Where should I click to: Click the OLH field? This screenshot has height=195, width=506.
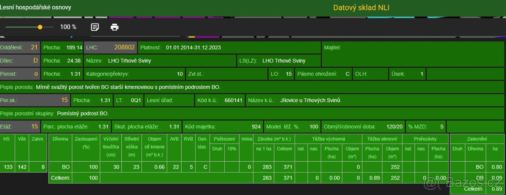(370, 74)
